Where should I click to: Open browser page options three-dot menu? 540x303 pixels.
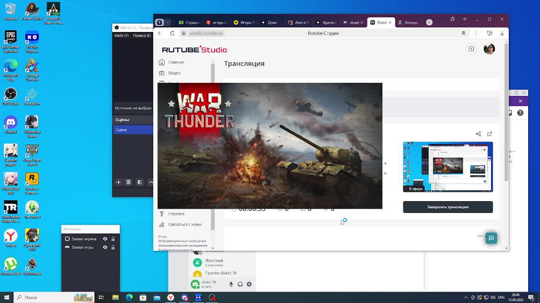click(476, 33)
